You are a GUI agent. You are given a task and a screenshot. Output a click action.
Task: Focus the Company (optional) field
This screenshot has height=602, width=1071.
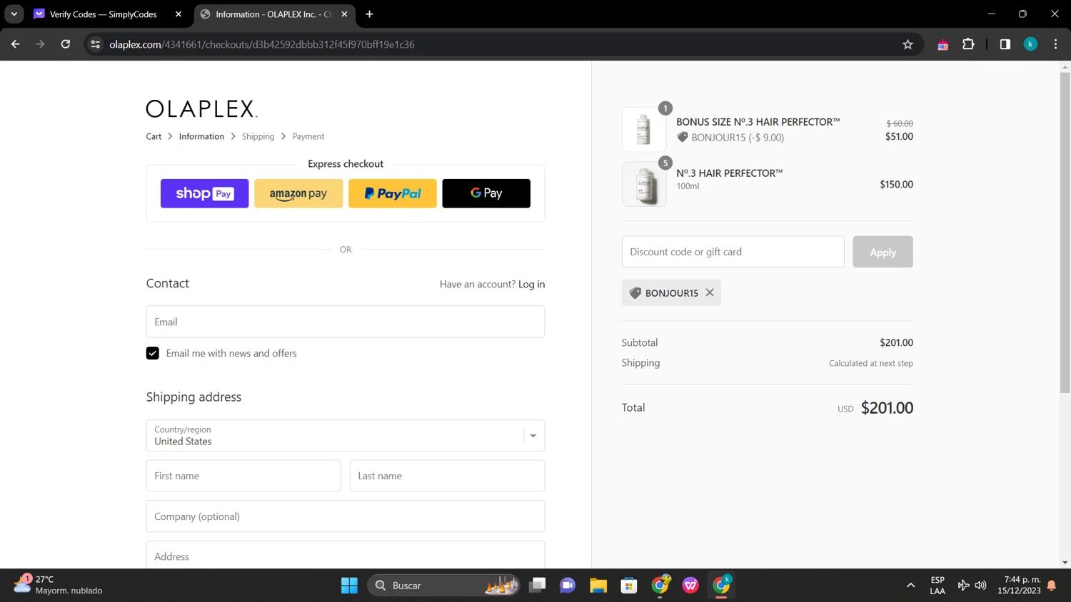tap(346, 516)
